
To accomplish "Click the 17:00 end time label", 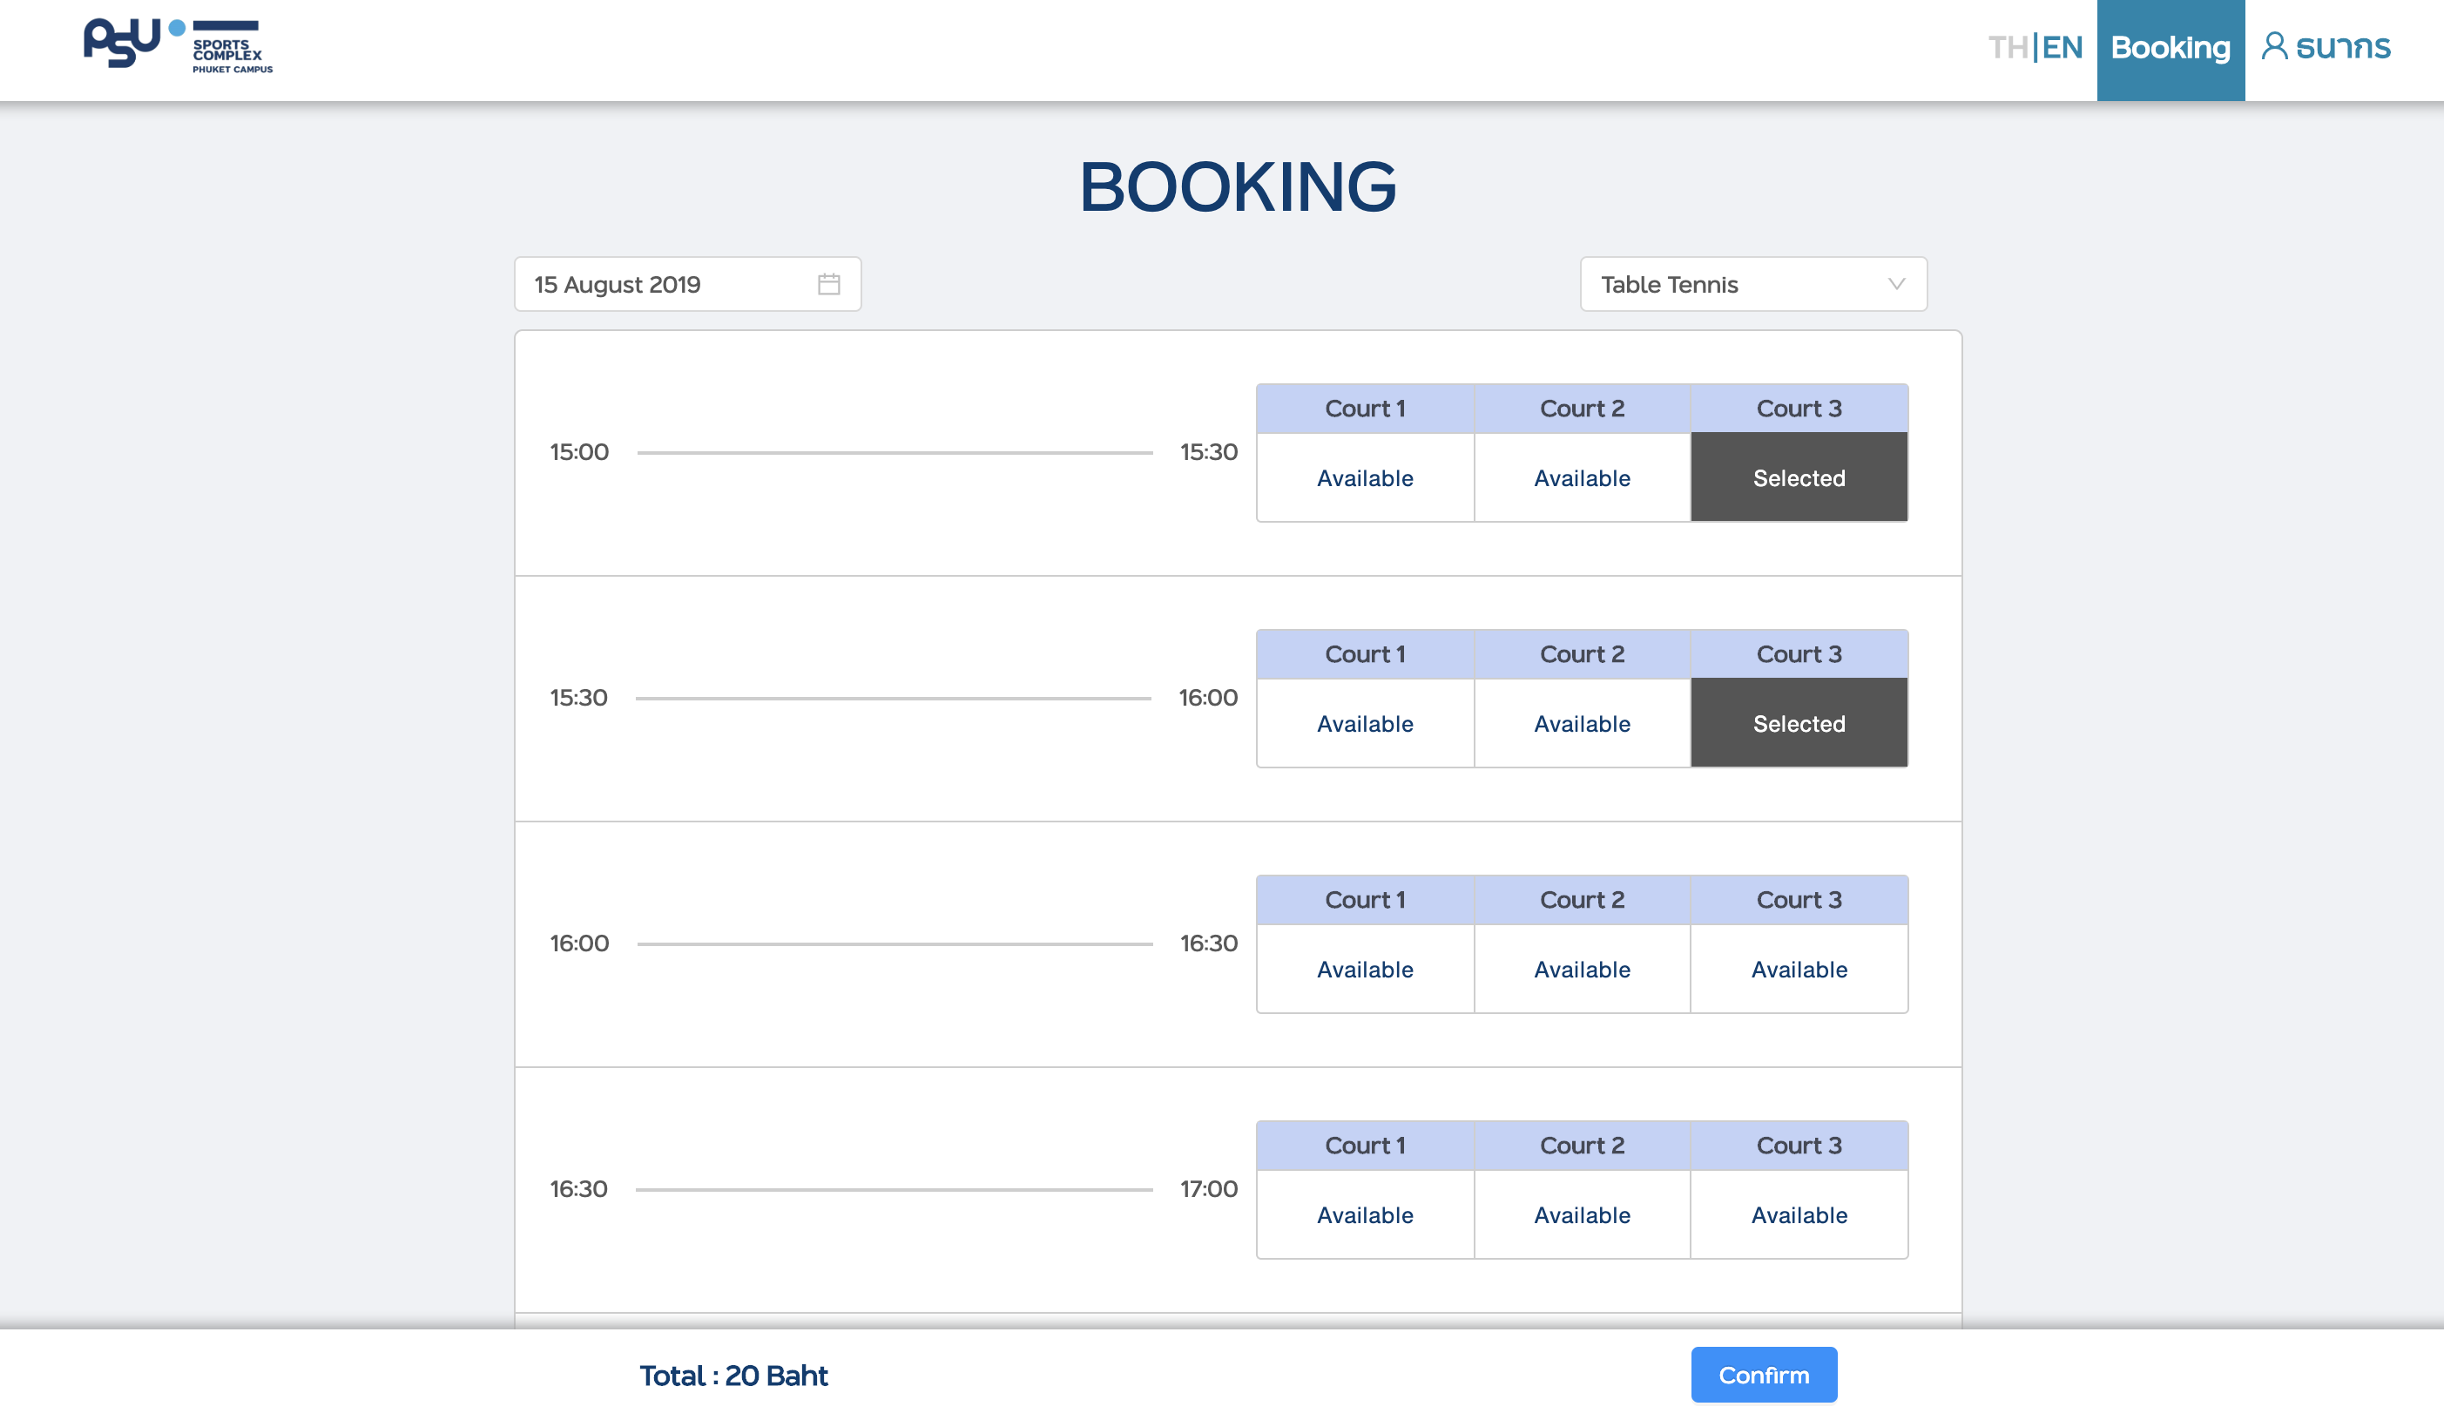I will (1208, 1189).
